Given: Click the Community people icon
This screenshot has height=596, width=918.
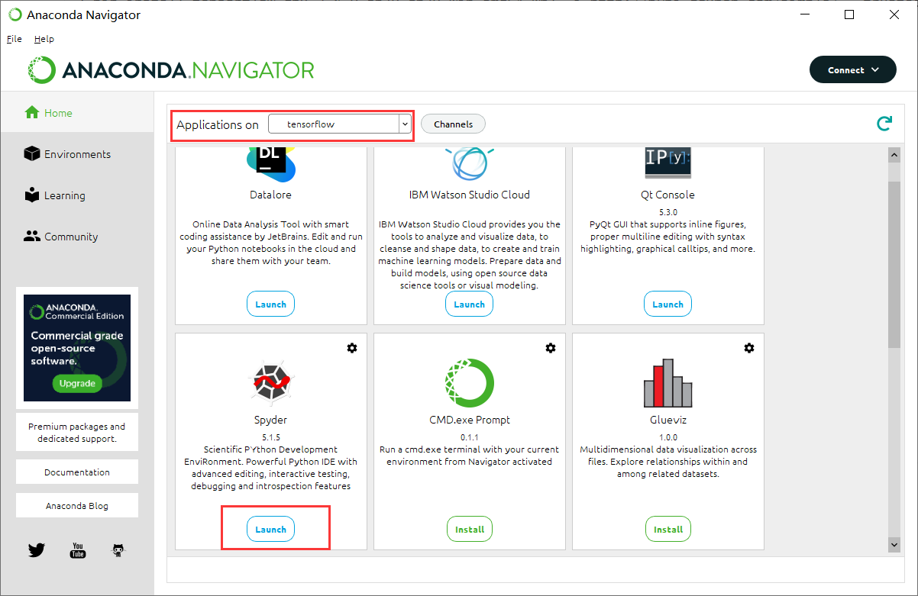Looking at the screenshot, I should (x=31, y=236).
